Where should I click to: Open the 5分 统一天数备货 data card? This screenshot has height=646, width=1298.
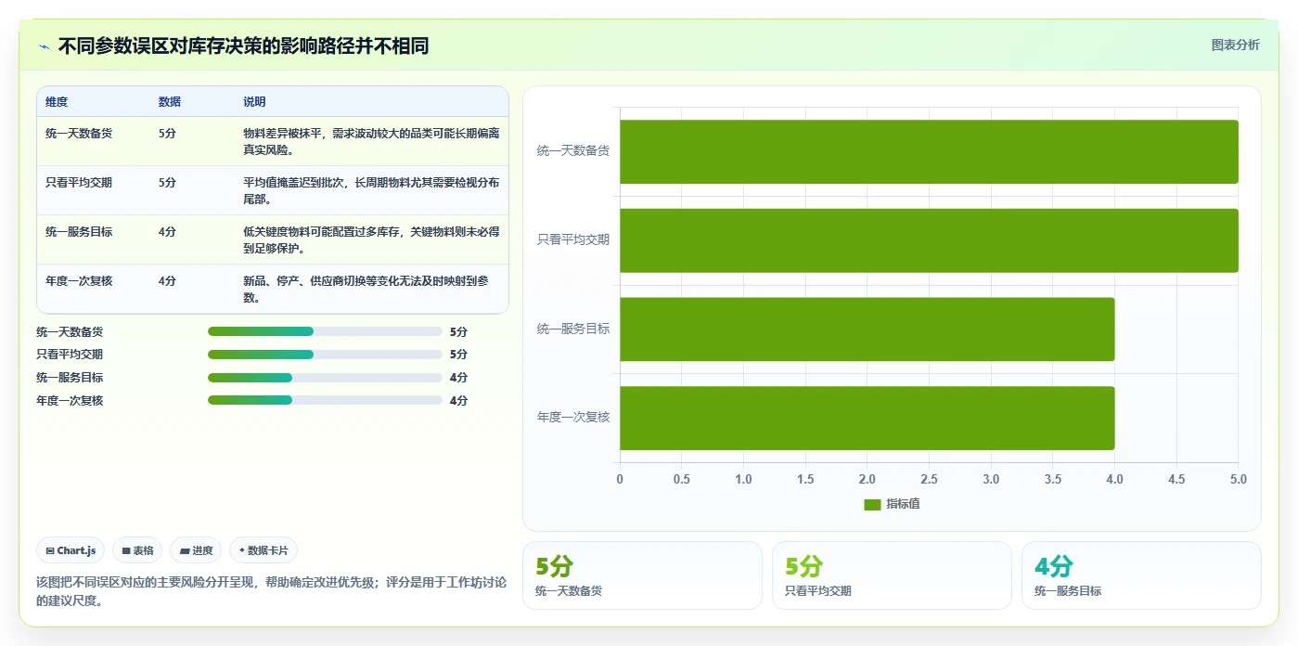tap(642, 575)
